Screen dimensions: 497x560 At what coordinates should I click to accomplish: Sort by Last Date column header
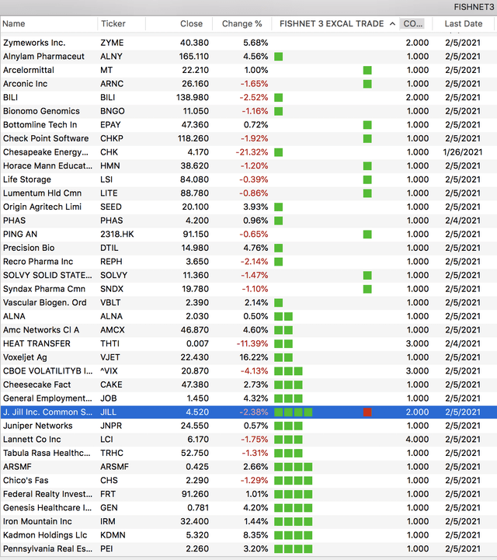[x=463, y=24]
